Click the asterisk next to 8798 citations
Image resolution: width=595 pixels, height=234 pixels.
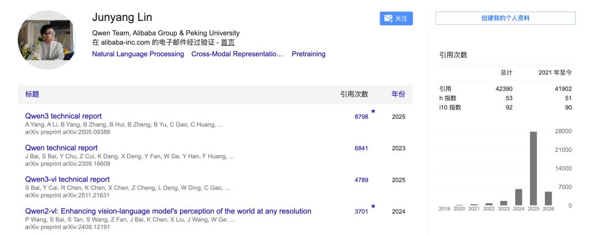coord(373,112)
